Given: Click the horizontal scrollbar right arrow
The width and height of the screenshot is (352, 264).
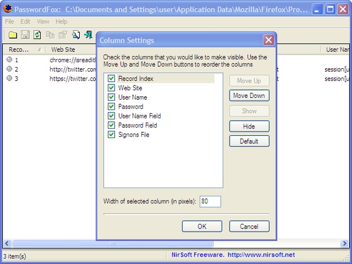Looking at the screenshot, I should click(347, 244).
